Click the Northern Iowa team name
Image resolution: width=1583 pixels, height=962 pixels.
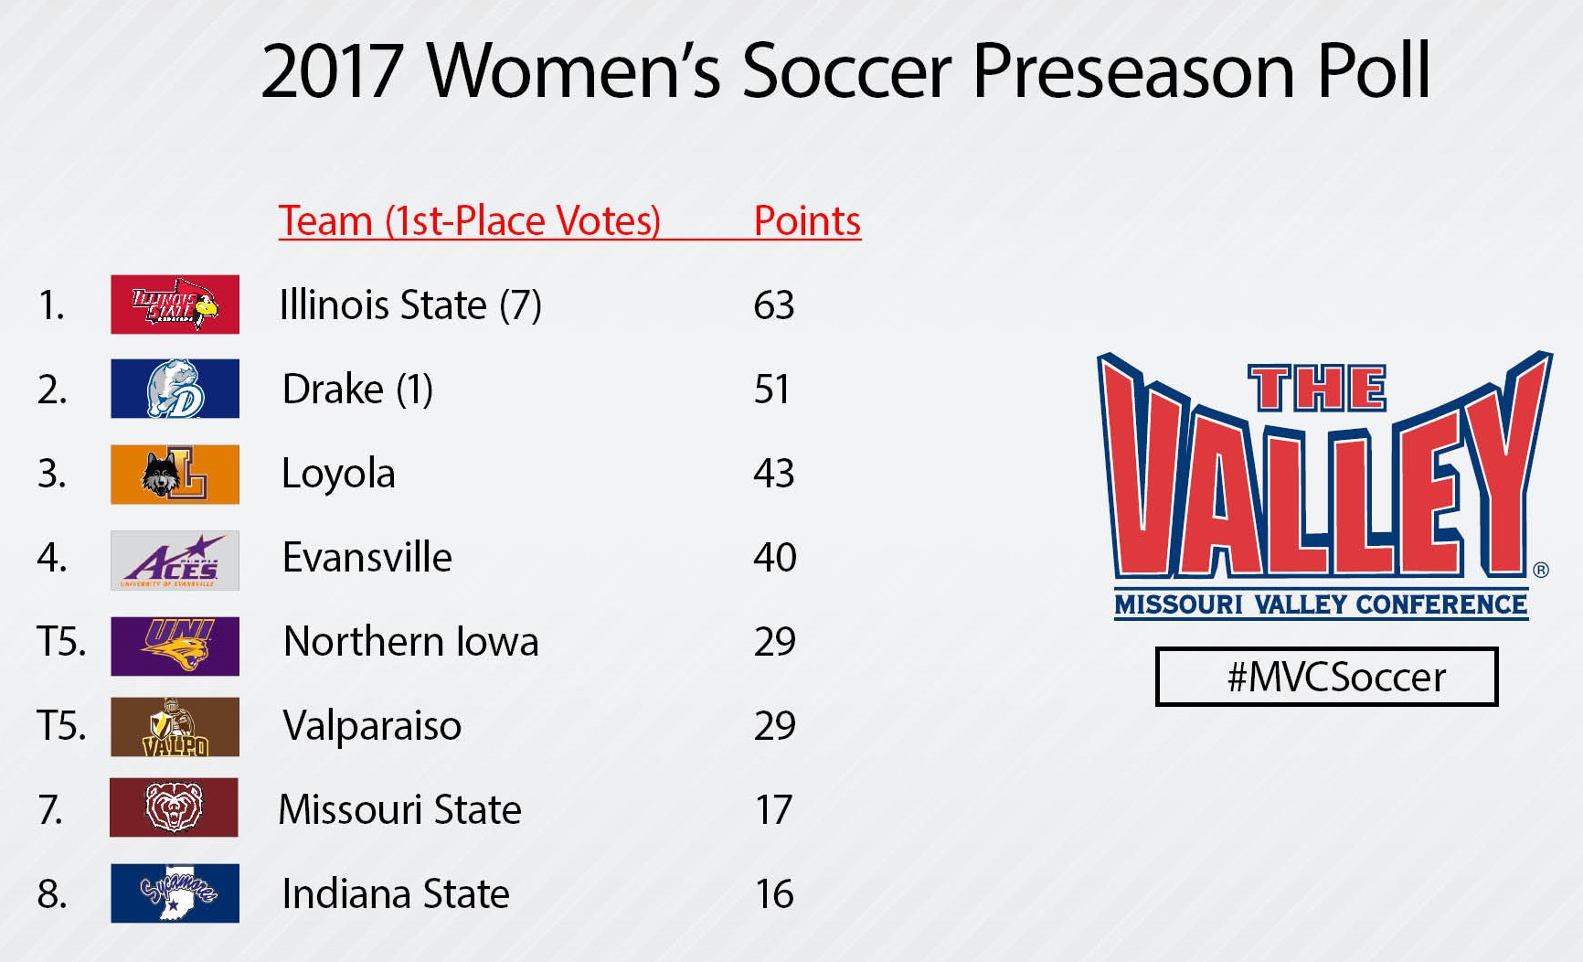pyautogui.click(x=411, y=641)
